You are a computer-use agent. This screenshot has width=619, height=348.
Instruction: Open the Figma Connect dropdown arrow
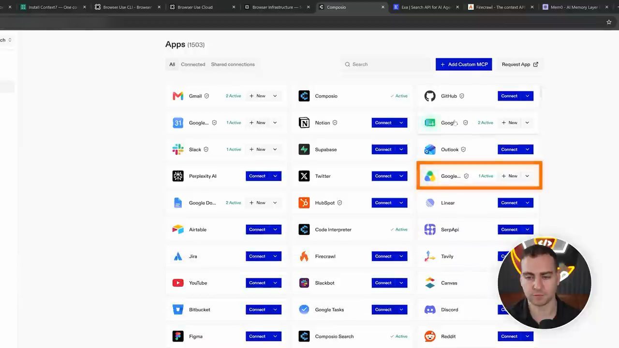pos(276,336)
